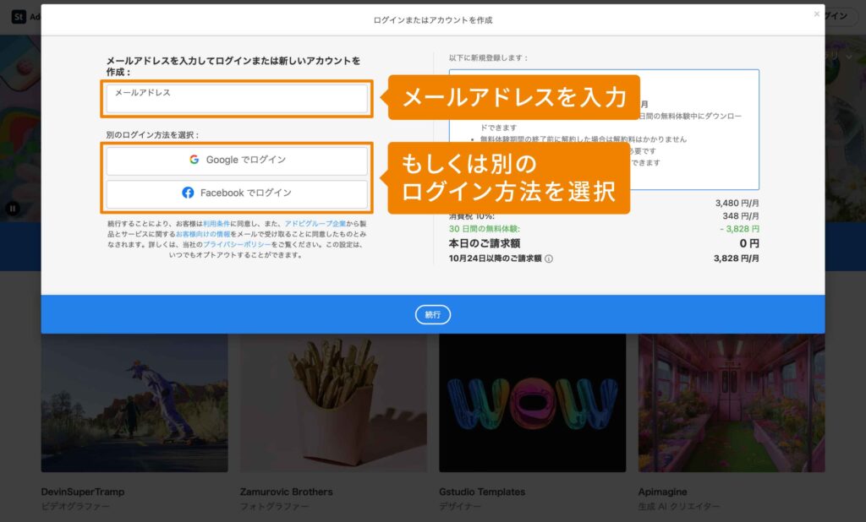
Task: Click the 3,480 円/月 price value
Action: 737,203
